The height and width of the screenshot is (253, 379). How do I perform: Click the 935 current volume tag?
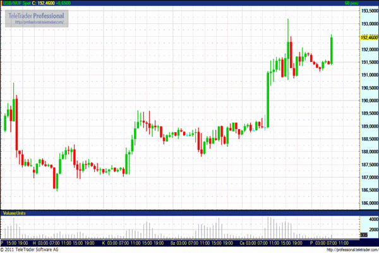pyautogui.click(x=364, y=235)
